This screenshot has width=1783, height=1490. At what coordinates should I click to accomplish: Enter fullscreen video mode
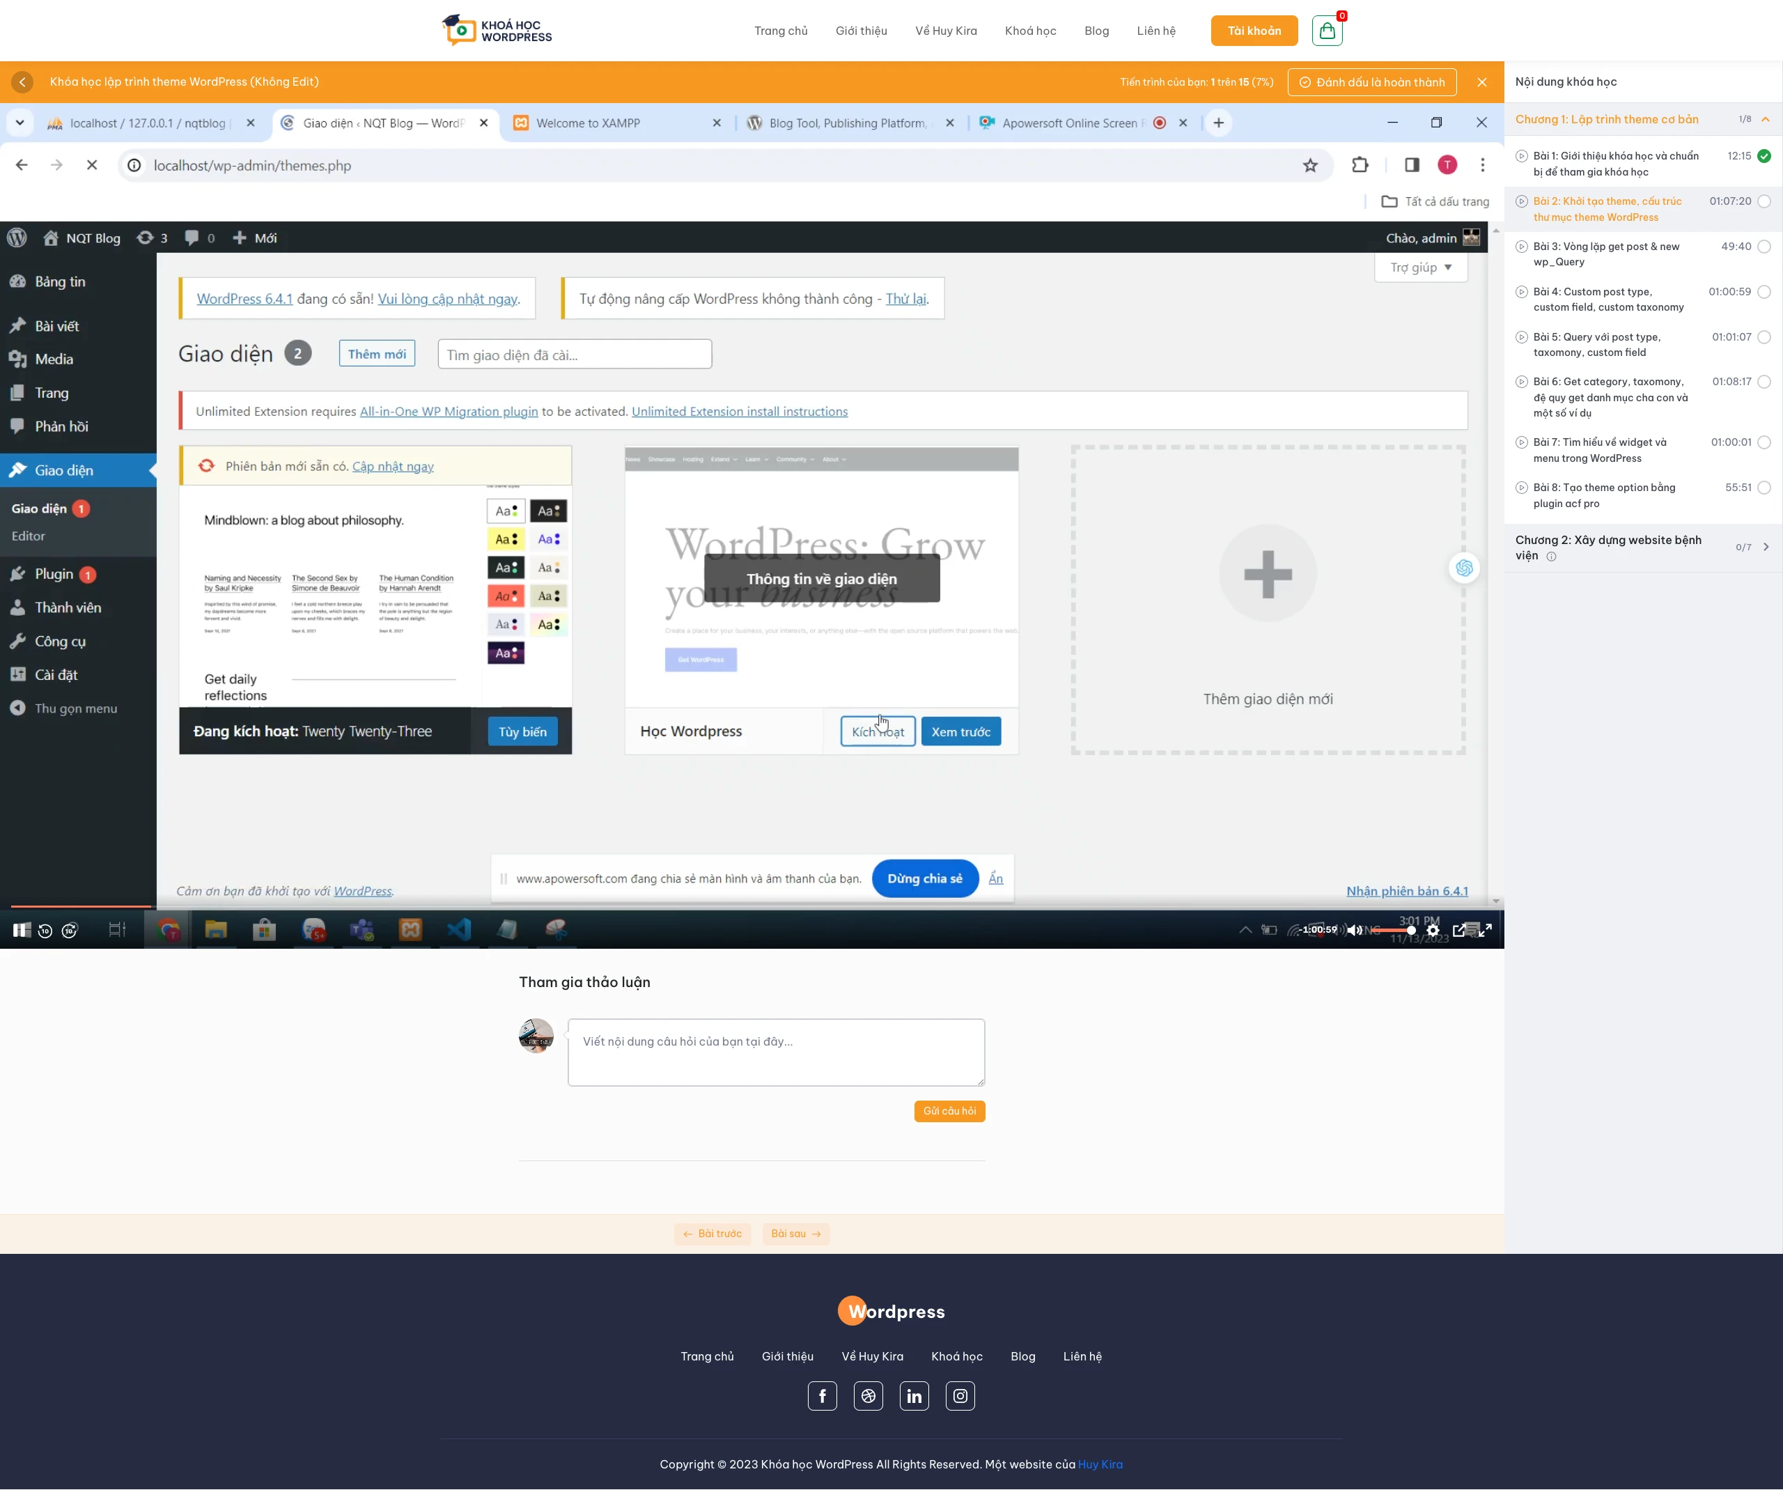[1485, 930]
